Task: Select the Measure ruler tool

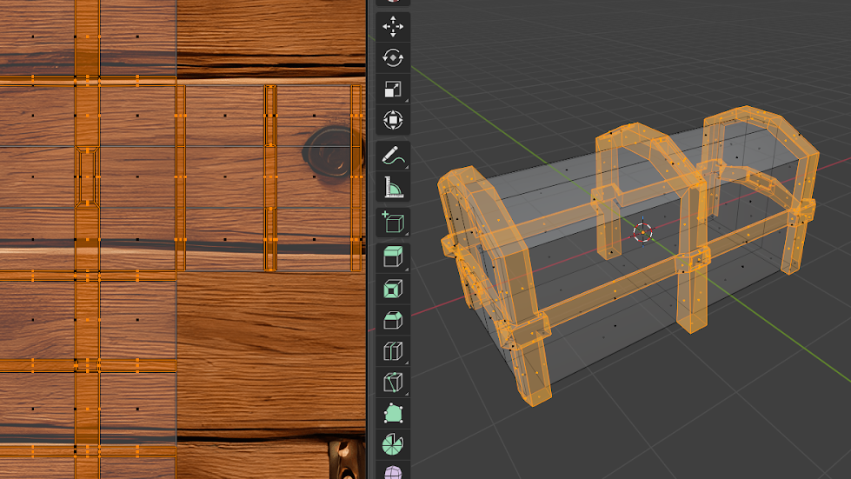Action: pyautogui.click(x=393, y=187)
